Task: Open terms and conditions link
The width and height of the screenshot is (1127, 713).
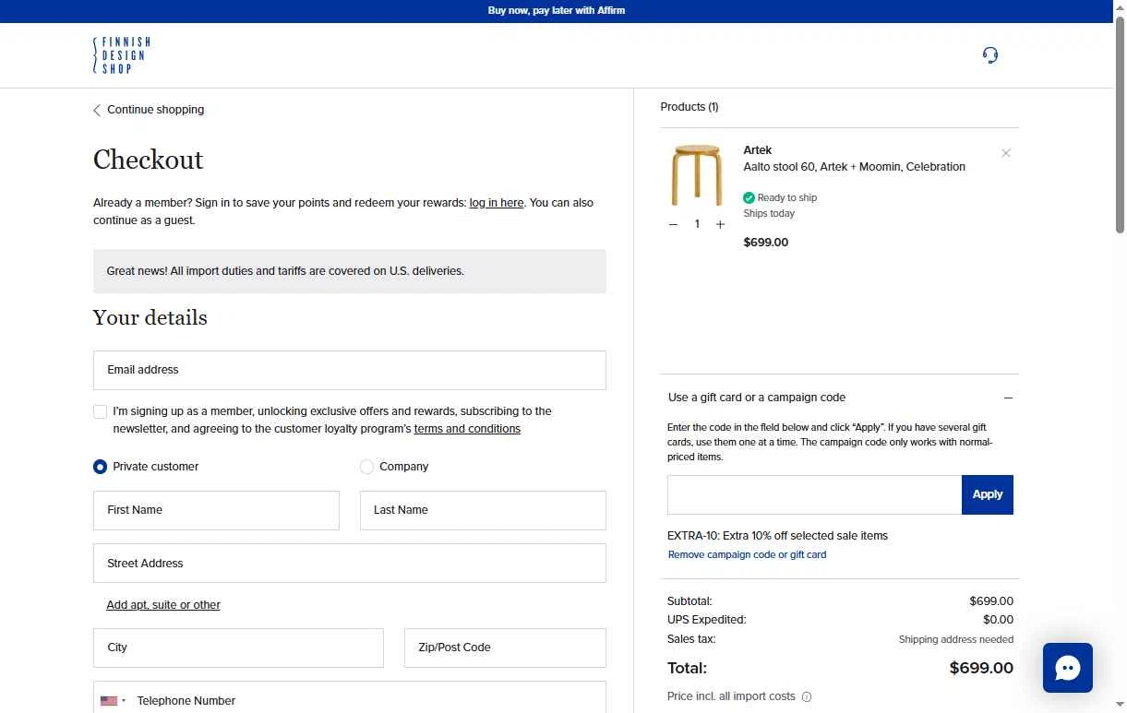Action: point(467,429)
